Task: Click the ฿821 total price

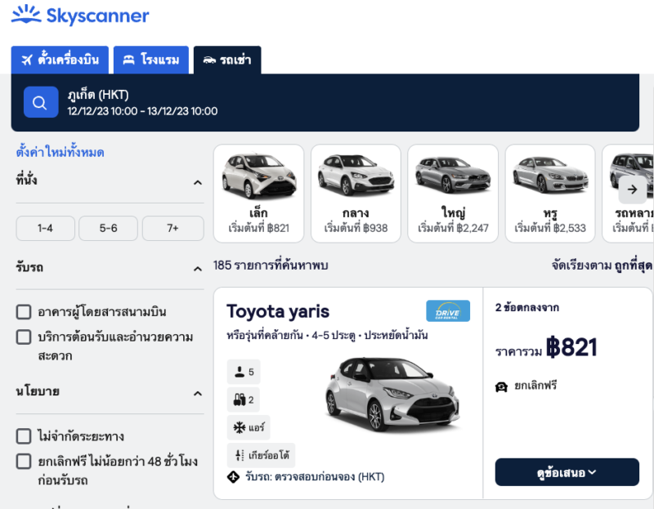Action: (x=571, y=348)
